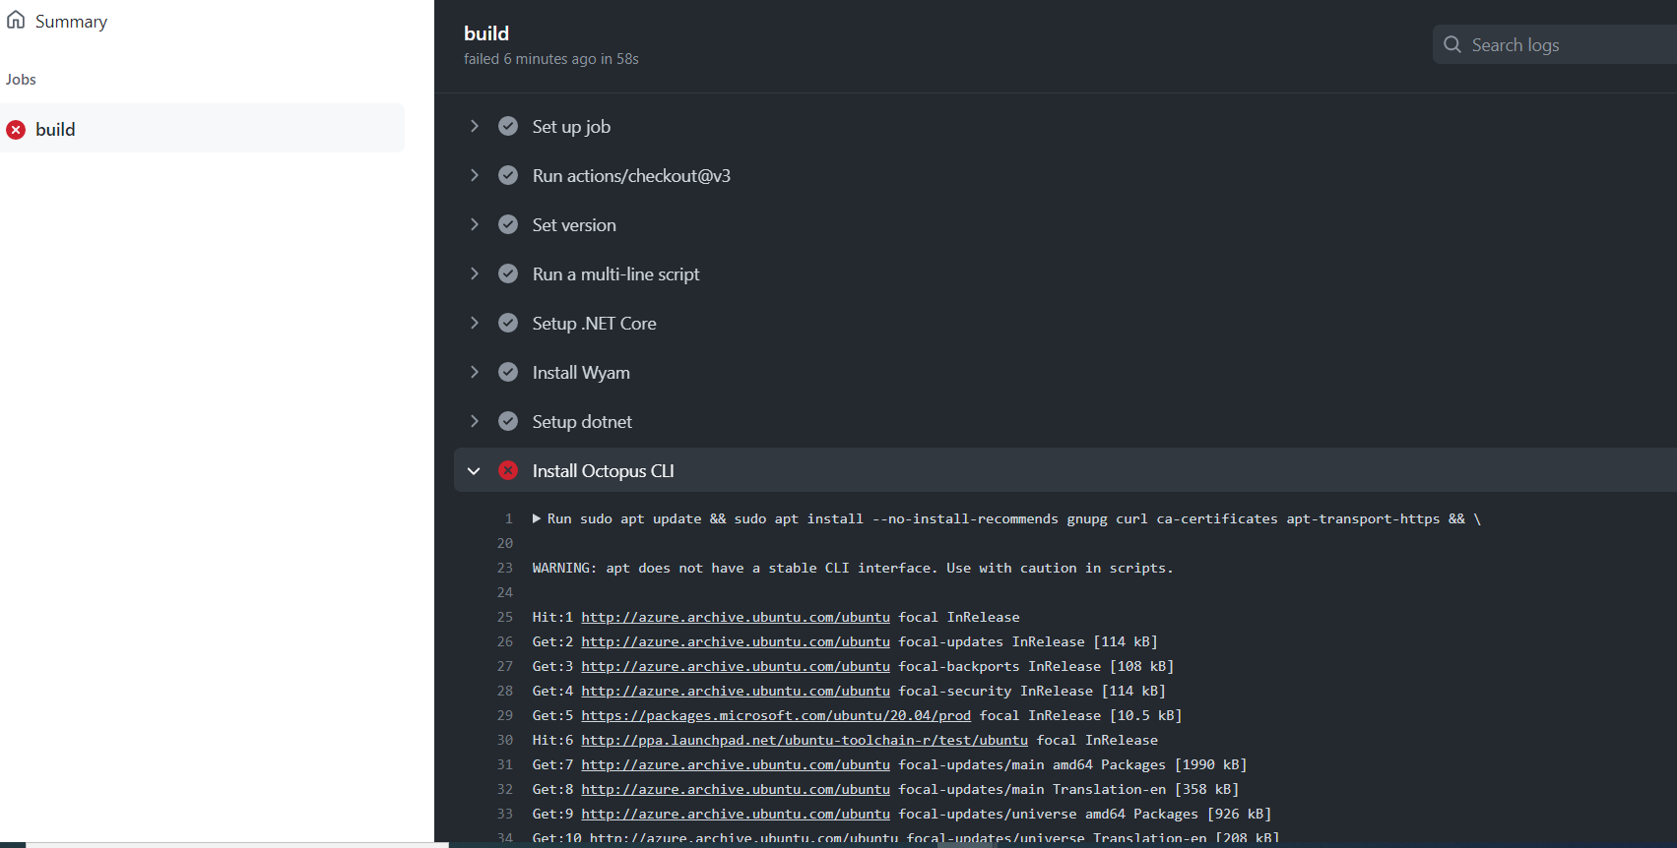
Task: Select the build job in the sidebar
Action: click(202, 129)
